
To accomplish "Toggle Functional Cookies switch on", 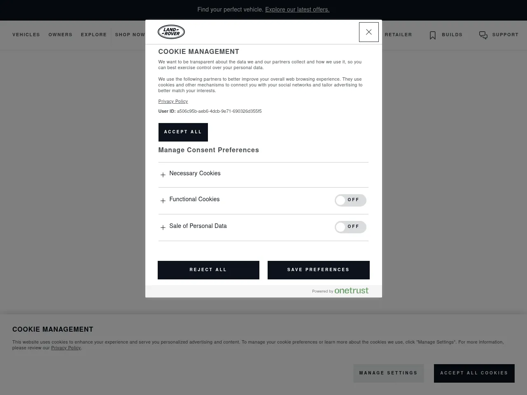I will click(x=350, y=200).
